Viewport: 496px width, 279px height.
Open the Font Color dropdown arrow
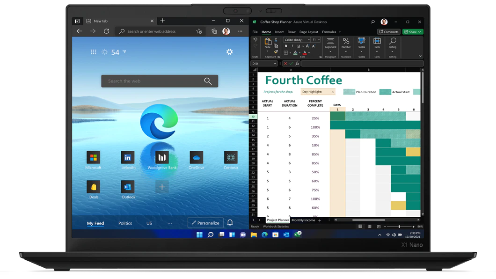pos(309,53)
